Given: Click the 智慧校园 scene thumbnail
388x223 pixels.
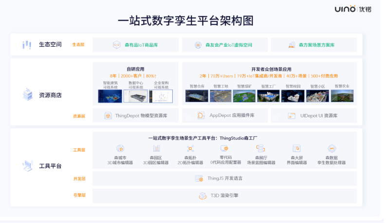Looking at the screenshot, I should click(293, 96).
